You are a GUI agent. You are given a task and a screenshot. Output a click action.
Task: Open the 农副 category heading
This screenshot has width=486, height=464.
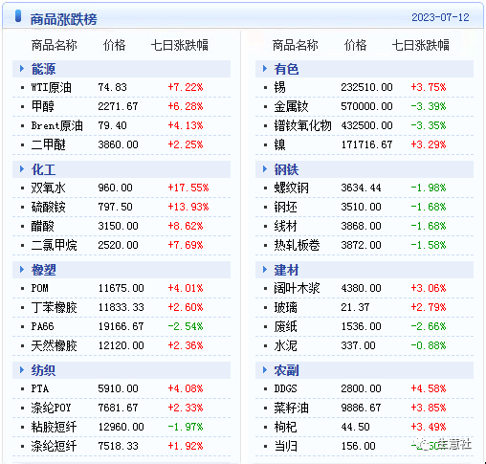tap(286, 370)
